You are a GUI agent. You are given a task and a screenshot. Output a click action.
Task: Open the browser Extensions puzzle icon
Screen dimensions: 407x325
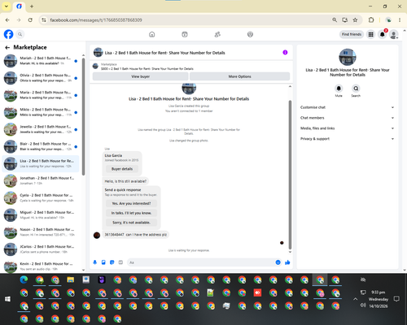click(x=371, y=19)
